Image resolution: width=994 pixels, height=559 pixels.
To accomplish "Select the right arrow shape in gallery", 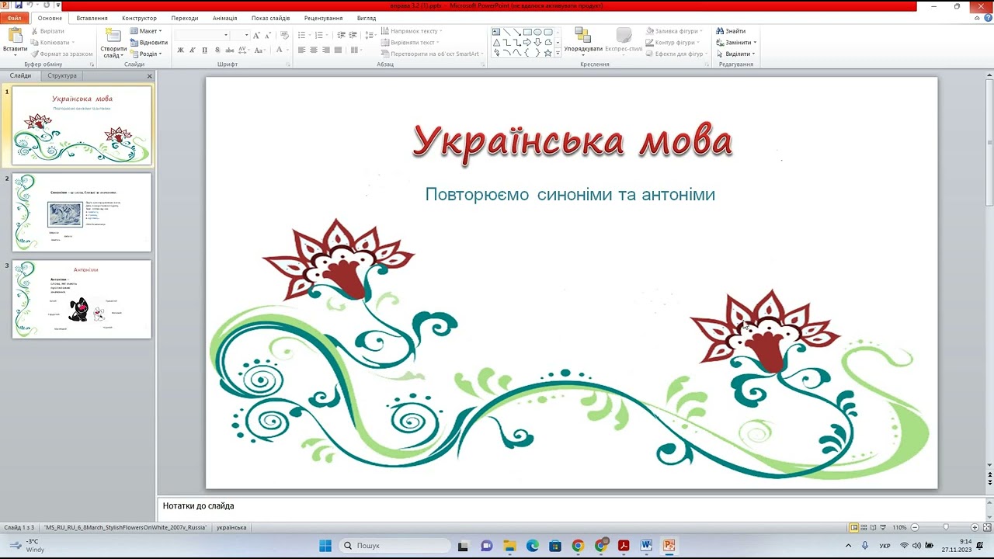I will pos(527,43).
